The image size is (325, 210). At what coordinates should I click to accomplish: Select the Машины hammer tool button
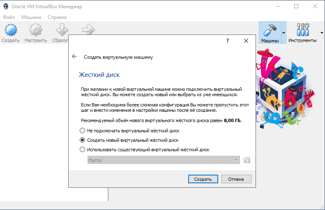coord(270,32)
